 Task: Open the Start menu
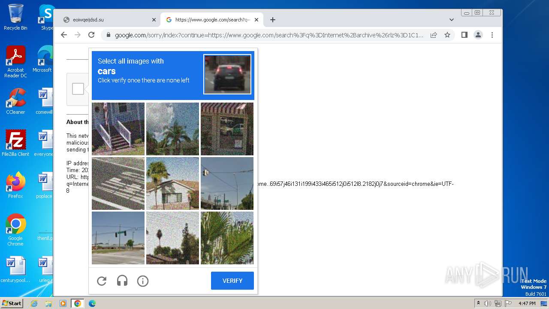[x=12, y=303]
